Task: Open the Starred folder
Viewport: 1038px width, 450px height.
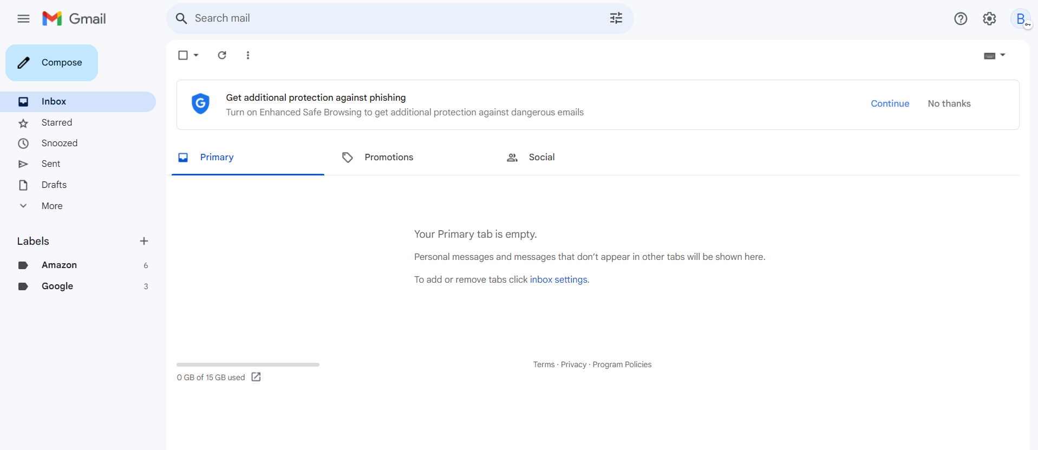Action: point(78,123)
